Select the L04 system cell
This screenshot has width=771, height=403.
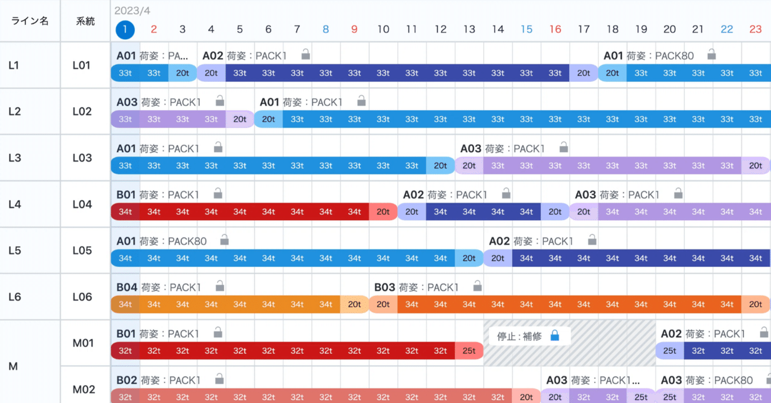click(86, 204)
